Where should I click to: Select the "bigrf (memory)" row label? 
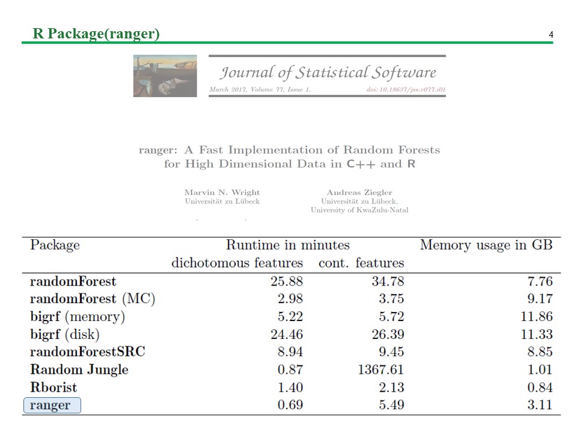point(78,317)
